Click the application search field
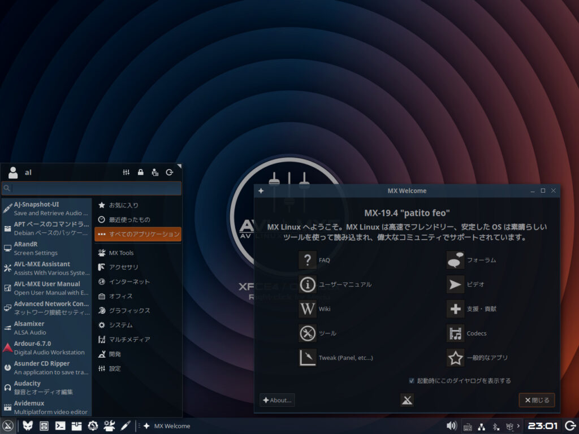This screenshot has height=434, width=579. tap(90, 188)
